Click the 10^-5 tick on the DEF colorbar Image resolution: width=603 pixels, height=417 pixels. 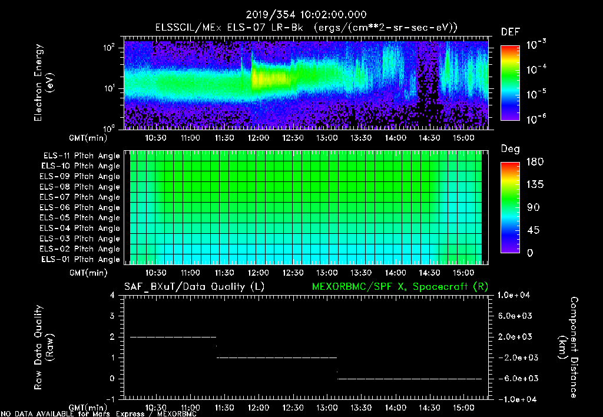click(x=536, y=94)
